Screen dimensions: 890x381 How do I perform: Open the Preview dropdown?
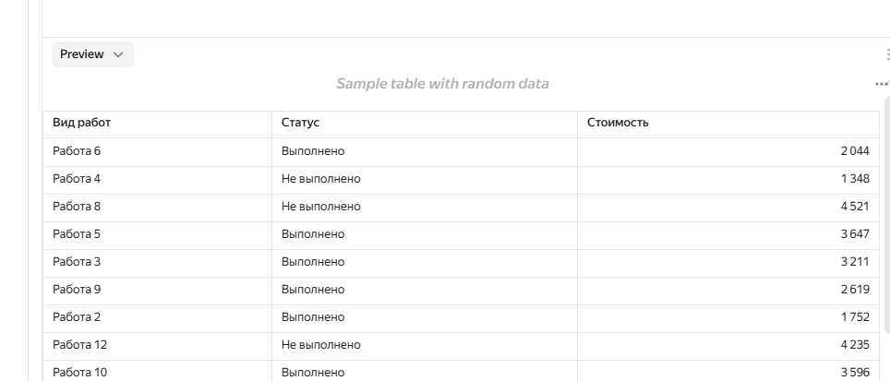92,54
